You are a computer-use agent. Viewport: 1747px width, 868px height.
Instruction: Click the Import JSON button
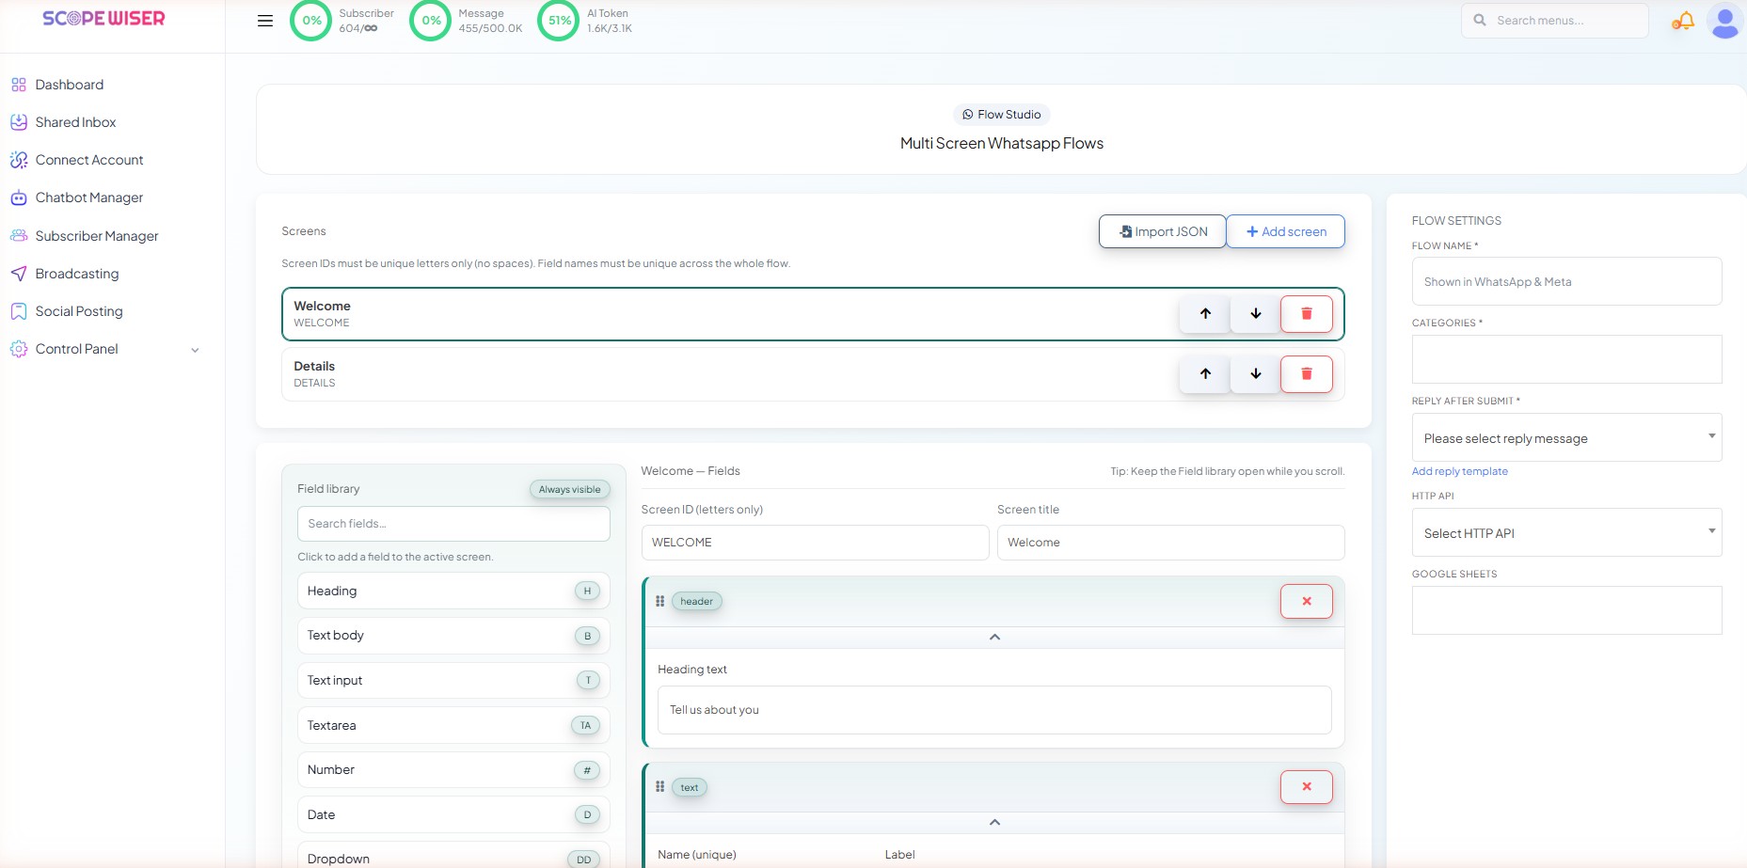[1163, 231]
